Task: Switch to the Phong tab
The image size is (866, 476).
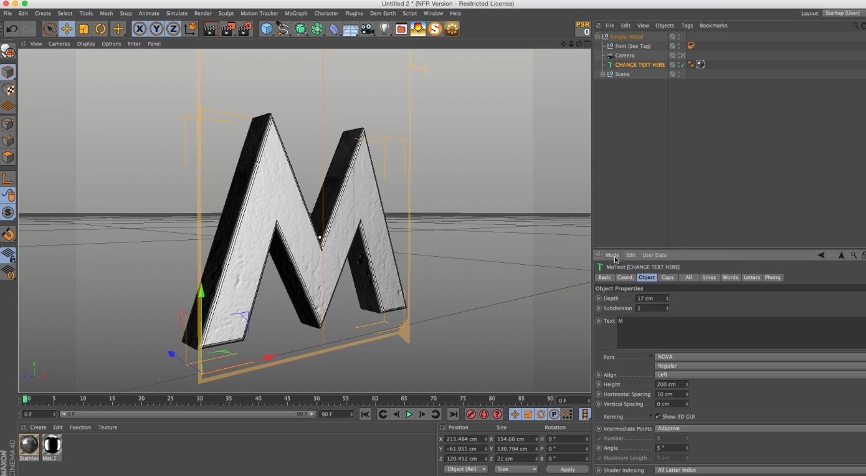Action: pos(773,277)
